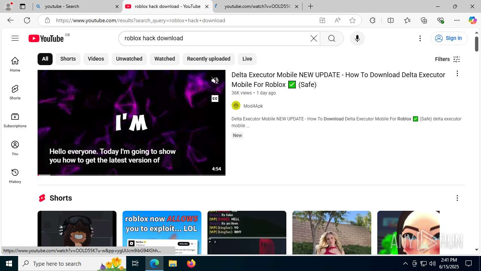Select the Videos filter chip
Viewport: 481px width, 271px height.
click(x=96, y=59)
